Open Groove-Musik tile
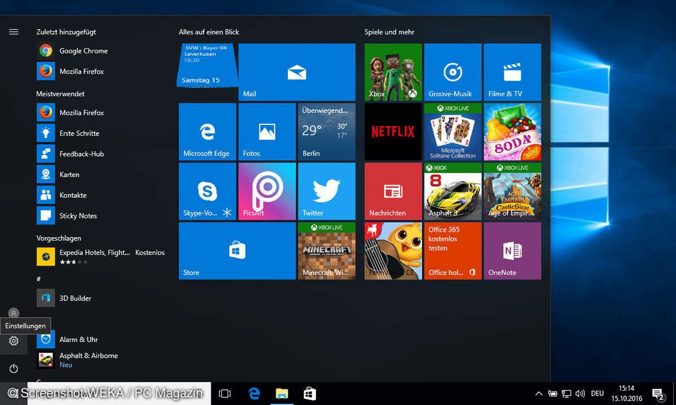Viewport: 676px width, 405px height. [453, 72]
